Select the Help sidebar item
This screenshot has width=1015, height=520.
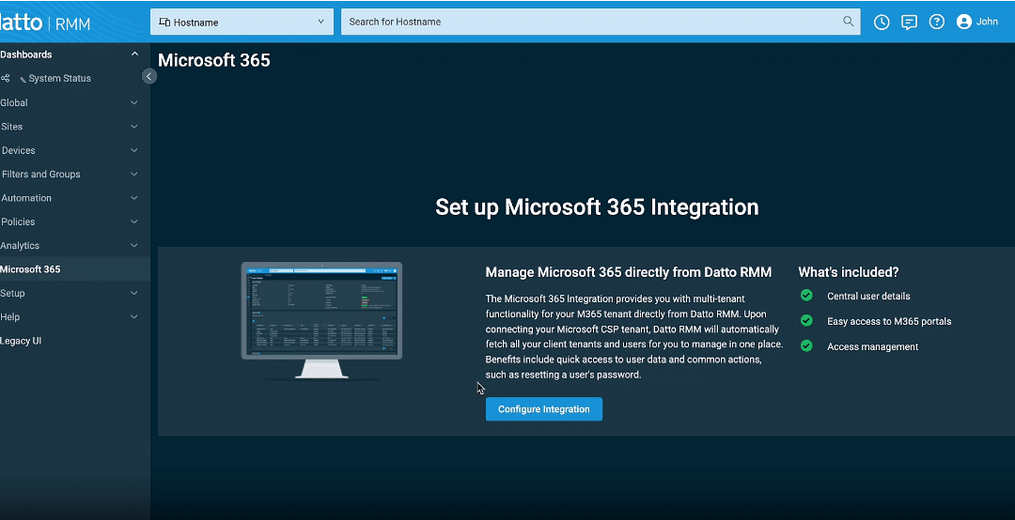[9, 317]
